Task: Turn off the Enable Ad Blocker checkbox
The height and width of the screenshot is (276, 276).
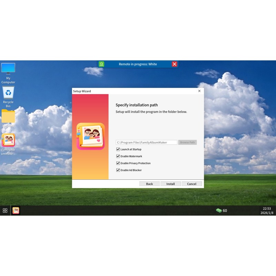Action: coord(118,170)
